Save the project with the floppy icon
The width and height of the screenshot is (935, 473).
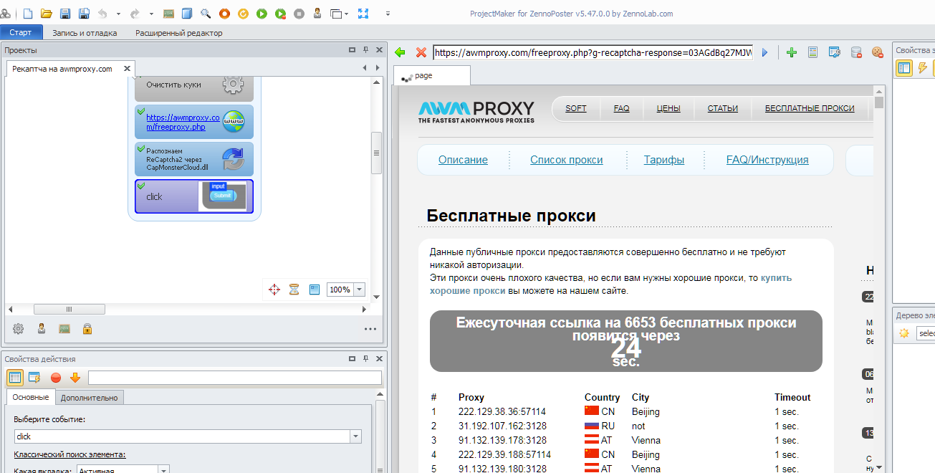pyautogui.click(x=65, y=14)
